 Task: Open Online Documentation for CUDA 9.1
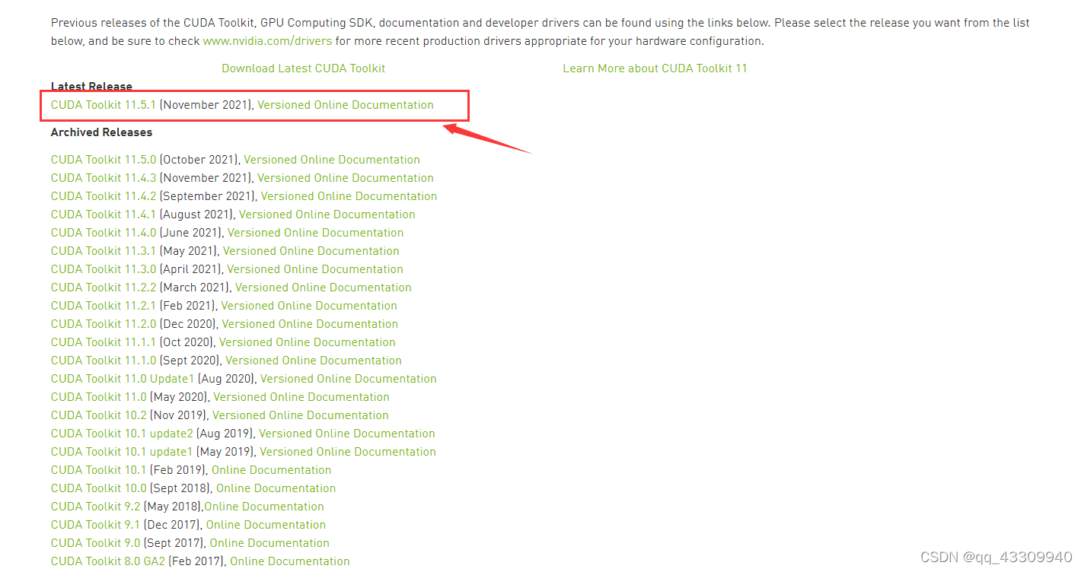(266, 525)
